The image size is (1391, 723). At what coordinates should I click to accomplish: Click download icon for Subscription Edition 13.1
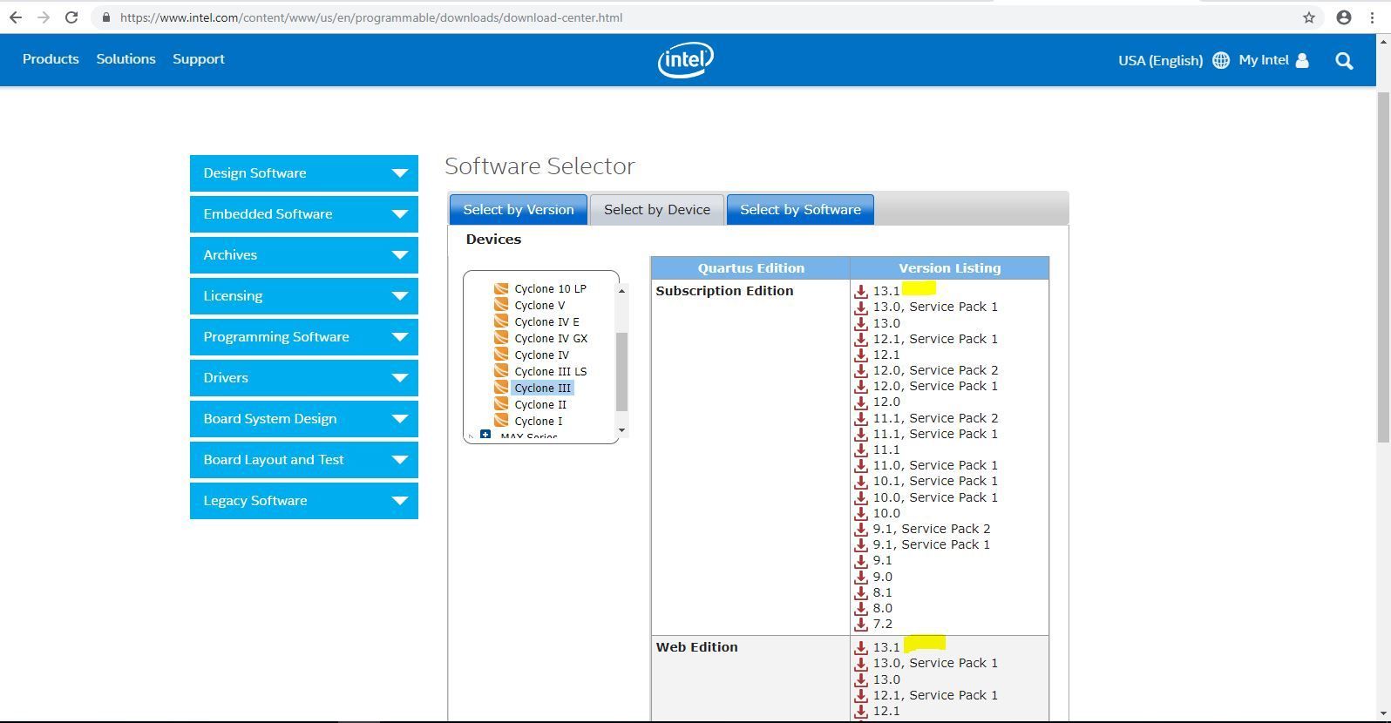[x=861, y=291]
